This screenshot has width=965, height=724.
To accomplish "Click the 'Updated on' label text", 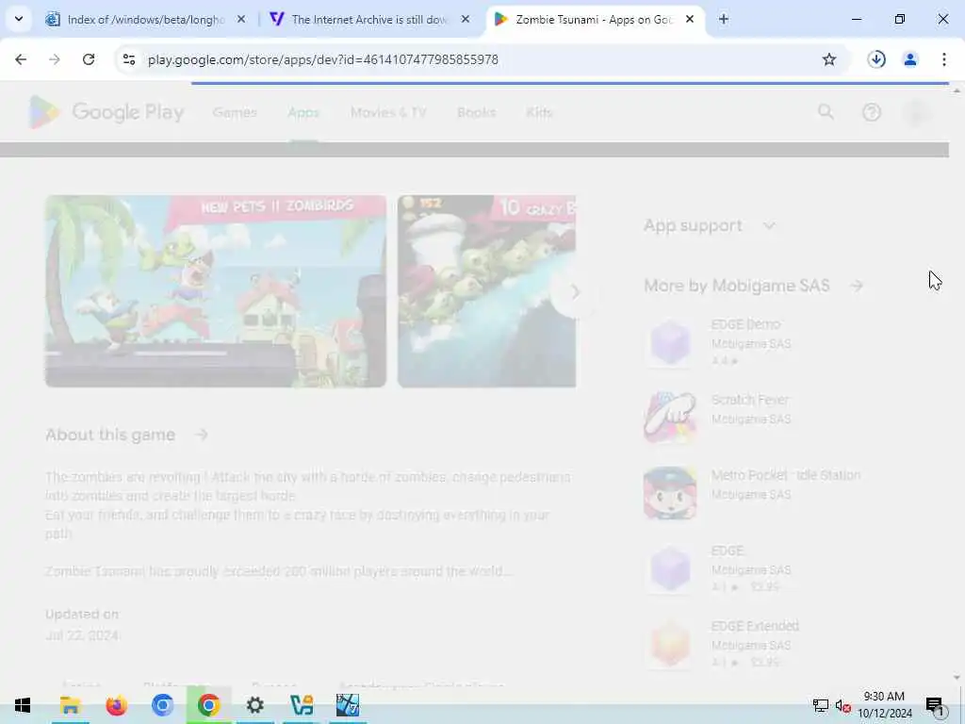I will (x=82, y=615).
